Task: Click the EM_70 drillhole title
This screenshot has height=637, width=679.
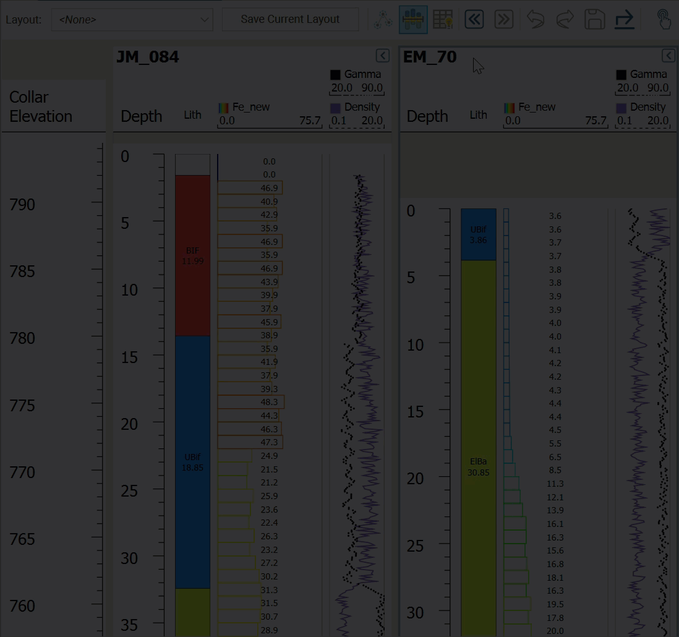Action: click(430, 57)
